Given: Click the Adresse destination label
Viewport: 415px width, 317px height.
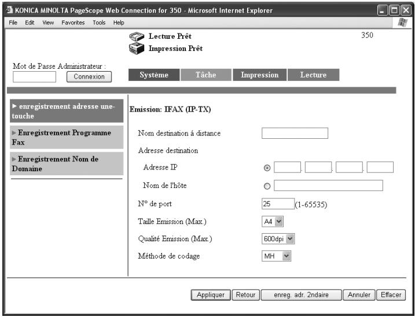Looking at the screenshot, I should click(168, 150).
